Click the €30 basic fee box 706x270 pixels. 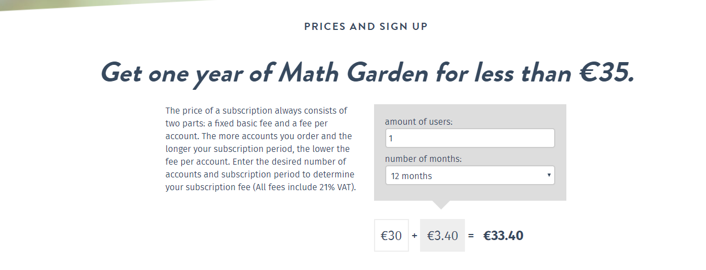pos(391,236)
